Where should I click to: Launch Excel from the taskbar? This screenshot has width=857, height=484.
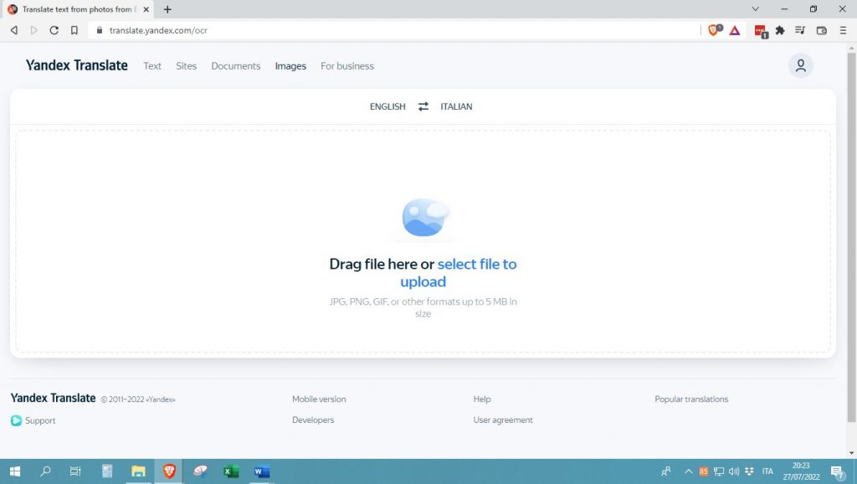point(230,471)
